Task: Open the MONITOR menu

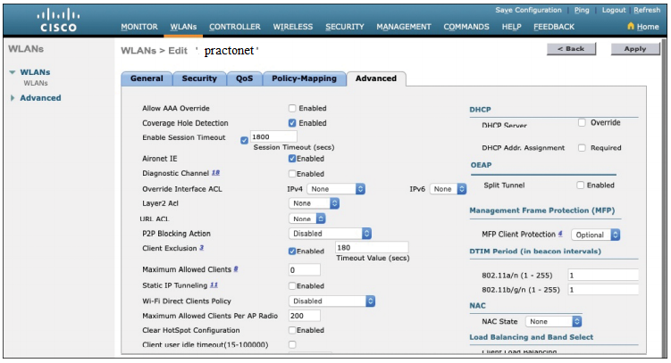Action: tap(139, 27)
